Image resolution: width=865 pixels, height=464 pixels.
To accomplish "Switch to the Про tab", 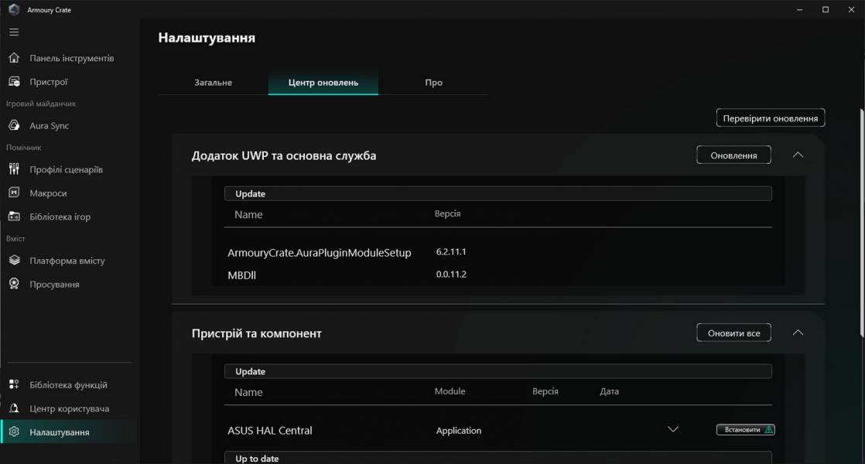I will click(433, 83).
